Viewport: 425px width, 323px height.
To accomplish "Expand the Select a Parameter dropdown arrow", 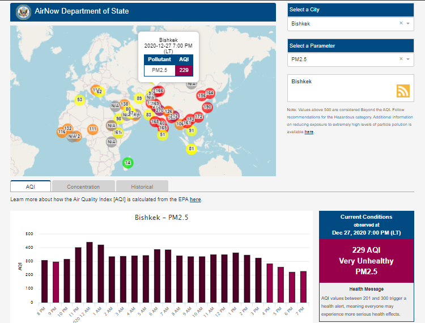I will (407, 59).
